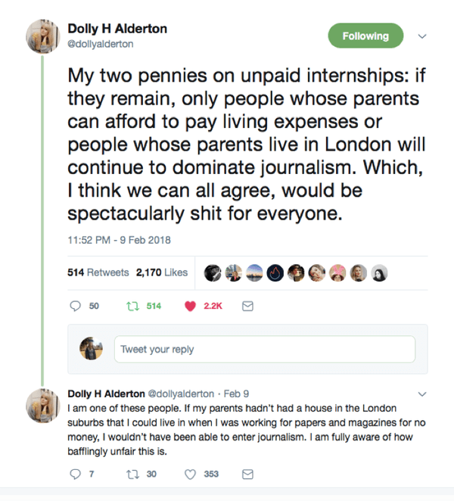The width and height of the screenshot is (454, 501).
Task: Click first liker avatar in likes row
Action: pos(213,272)
